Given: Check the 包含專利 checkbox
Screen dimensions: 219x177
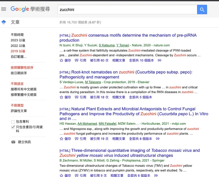Looking at the screenshot, I should pos(13,122).
